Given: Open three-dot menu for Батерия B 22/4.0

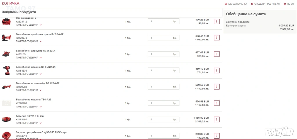Looking at the screenshot, I should coord(217,119).
